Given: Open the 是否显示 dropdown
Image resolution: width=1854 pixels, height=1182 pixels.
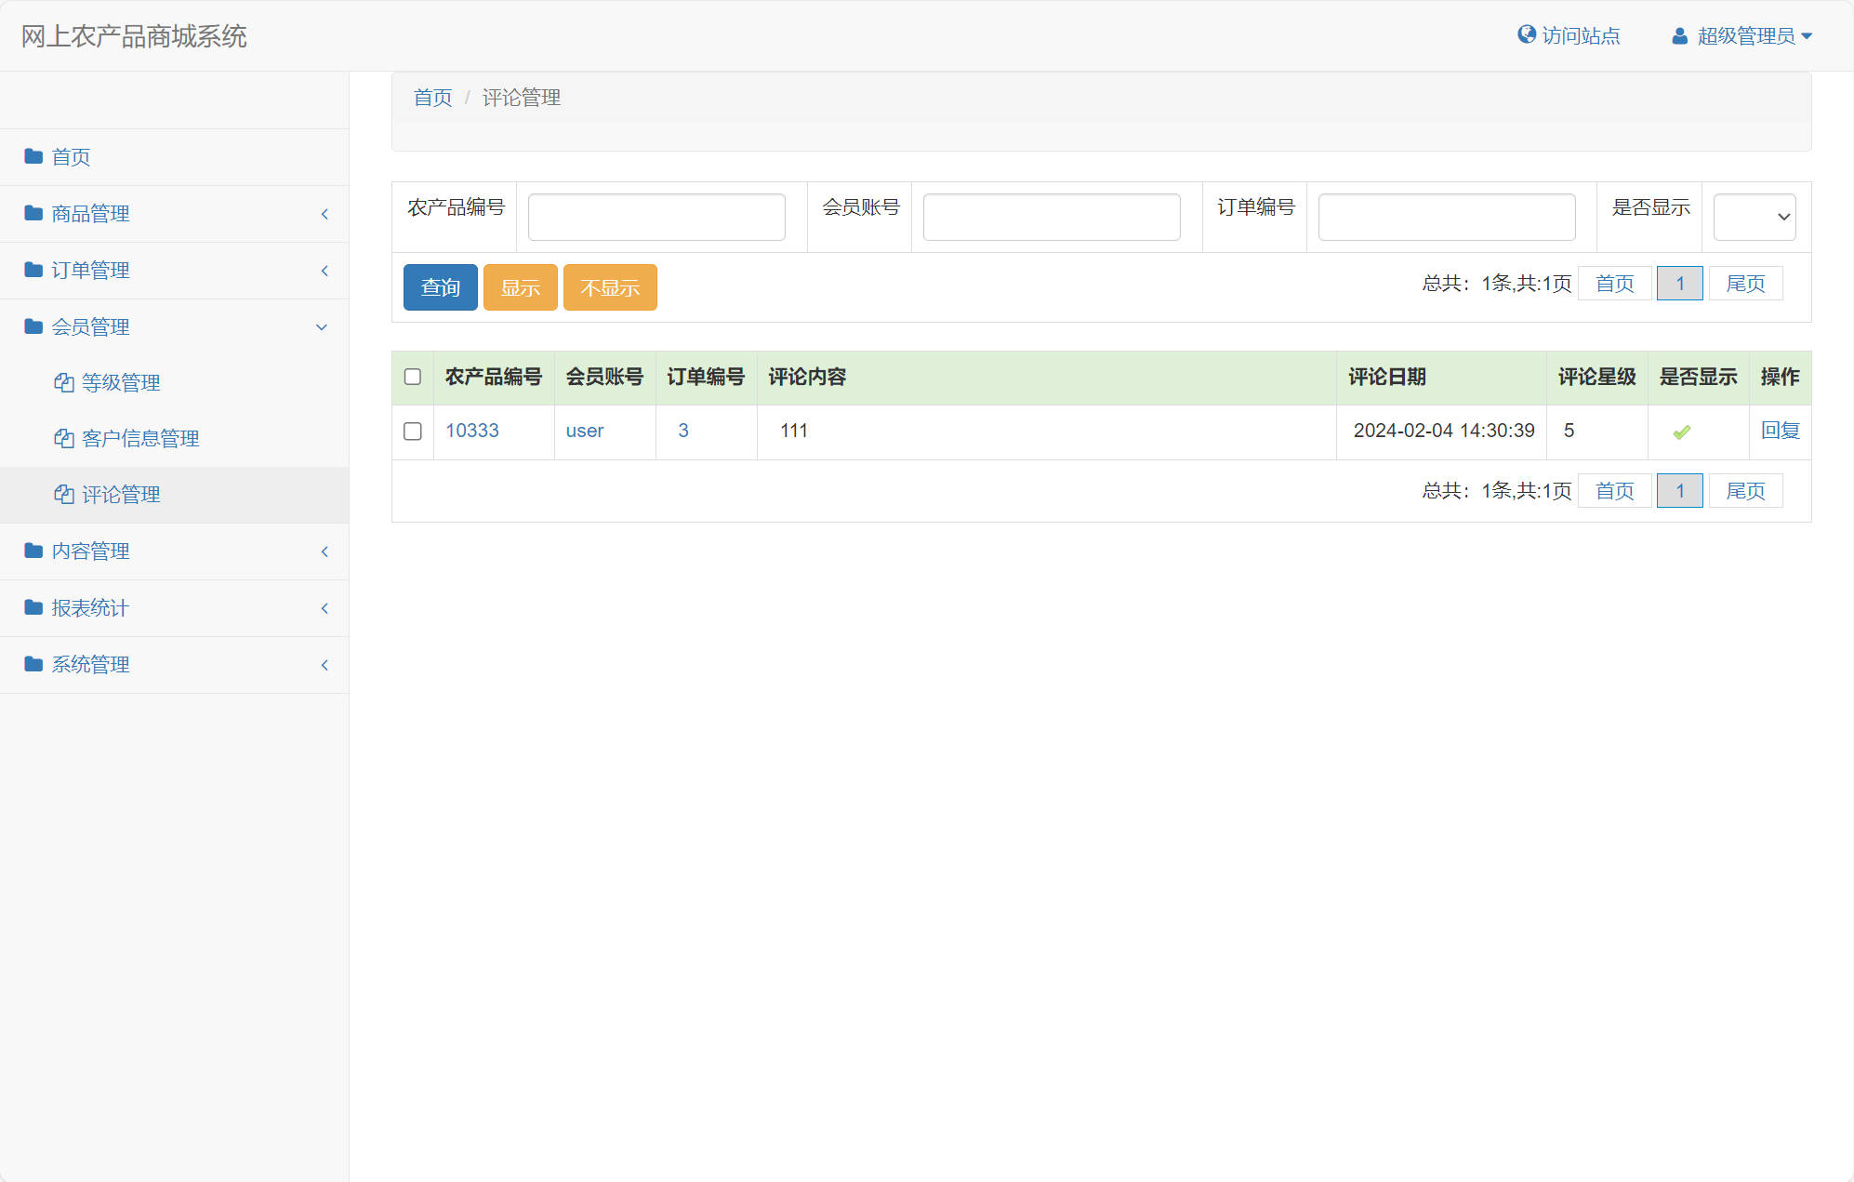Looking at the screenshot, I should [x=1754, y=216].
